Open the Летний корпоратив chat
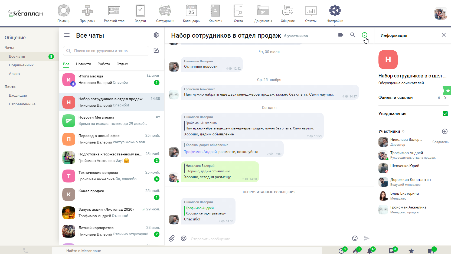The image size is (451, 254). point(112,231)
